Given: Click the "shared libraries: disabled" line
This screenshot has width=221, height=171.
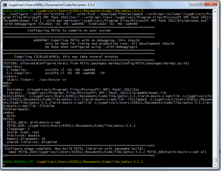Looking at the screenshot, I should click(x=32, y=142).
